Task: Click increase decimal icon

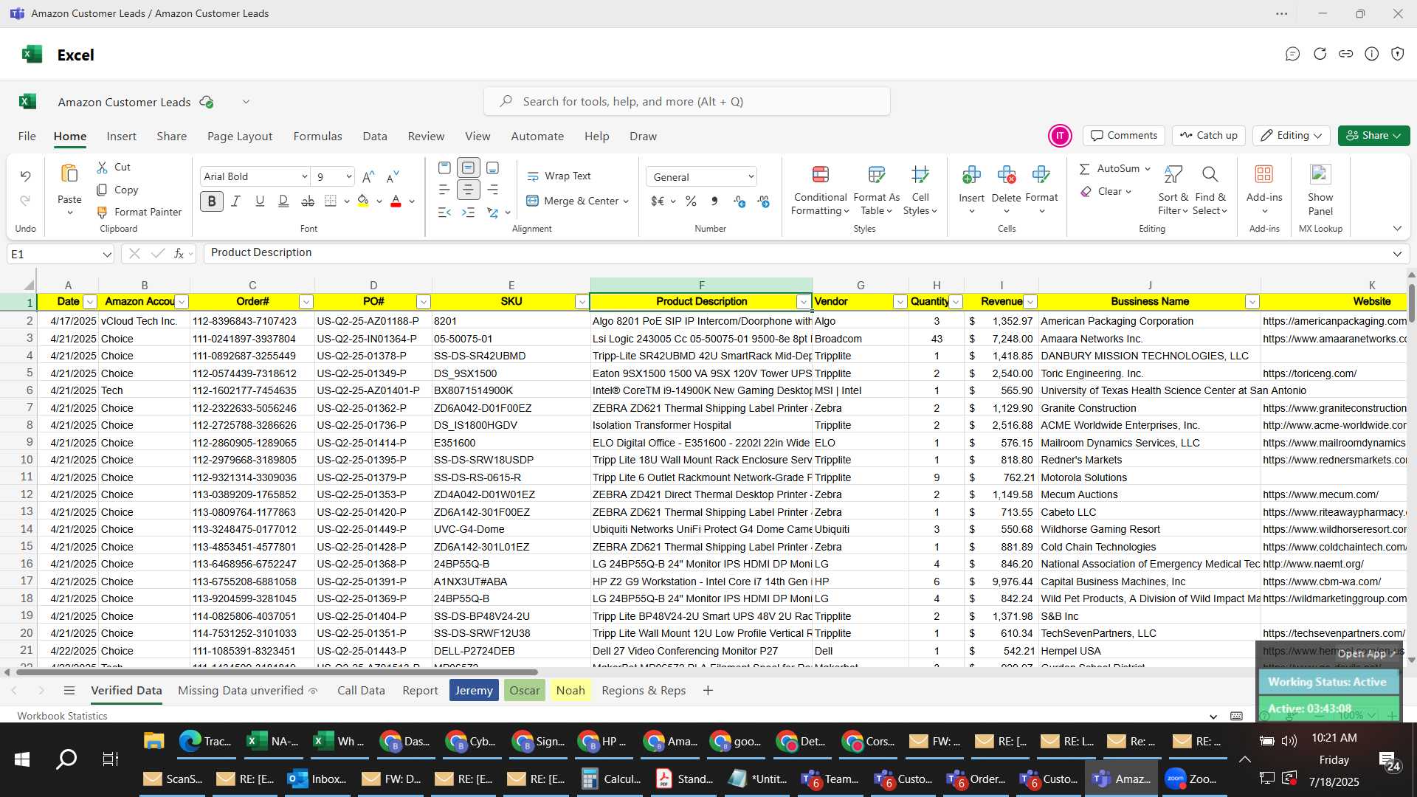Action: coord(739,201)
